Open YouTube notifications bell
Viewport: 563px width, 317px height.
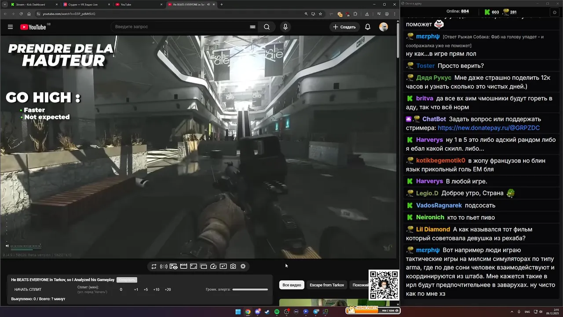pos(368,27)
